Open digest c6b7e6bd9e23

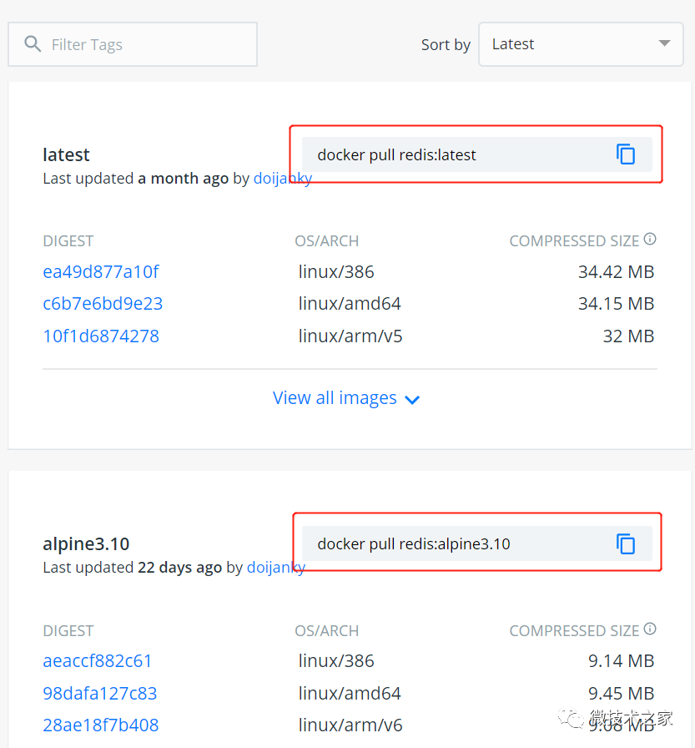(103, 303)
